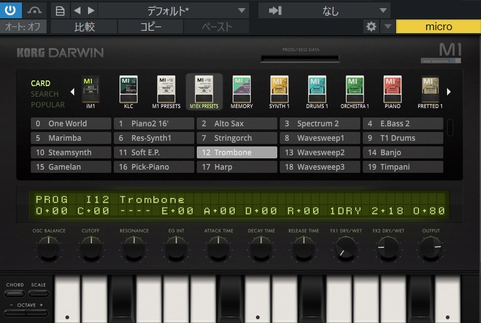The image size is (481, 323).
Task: Click the コピー button
Action: [x=150, y=26]
